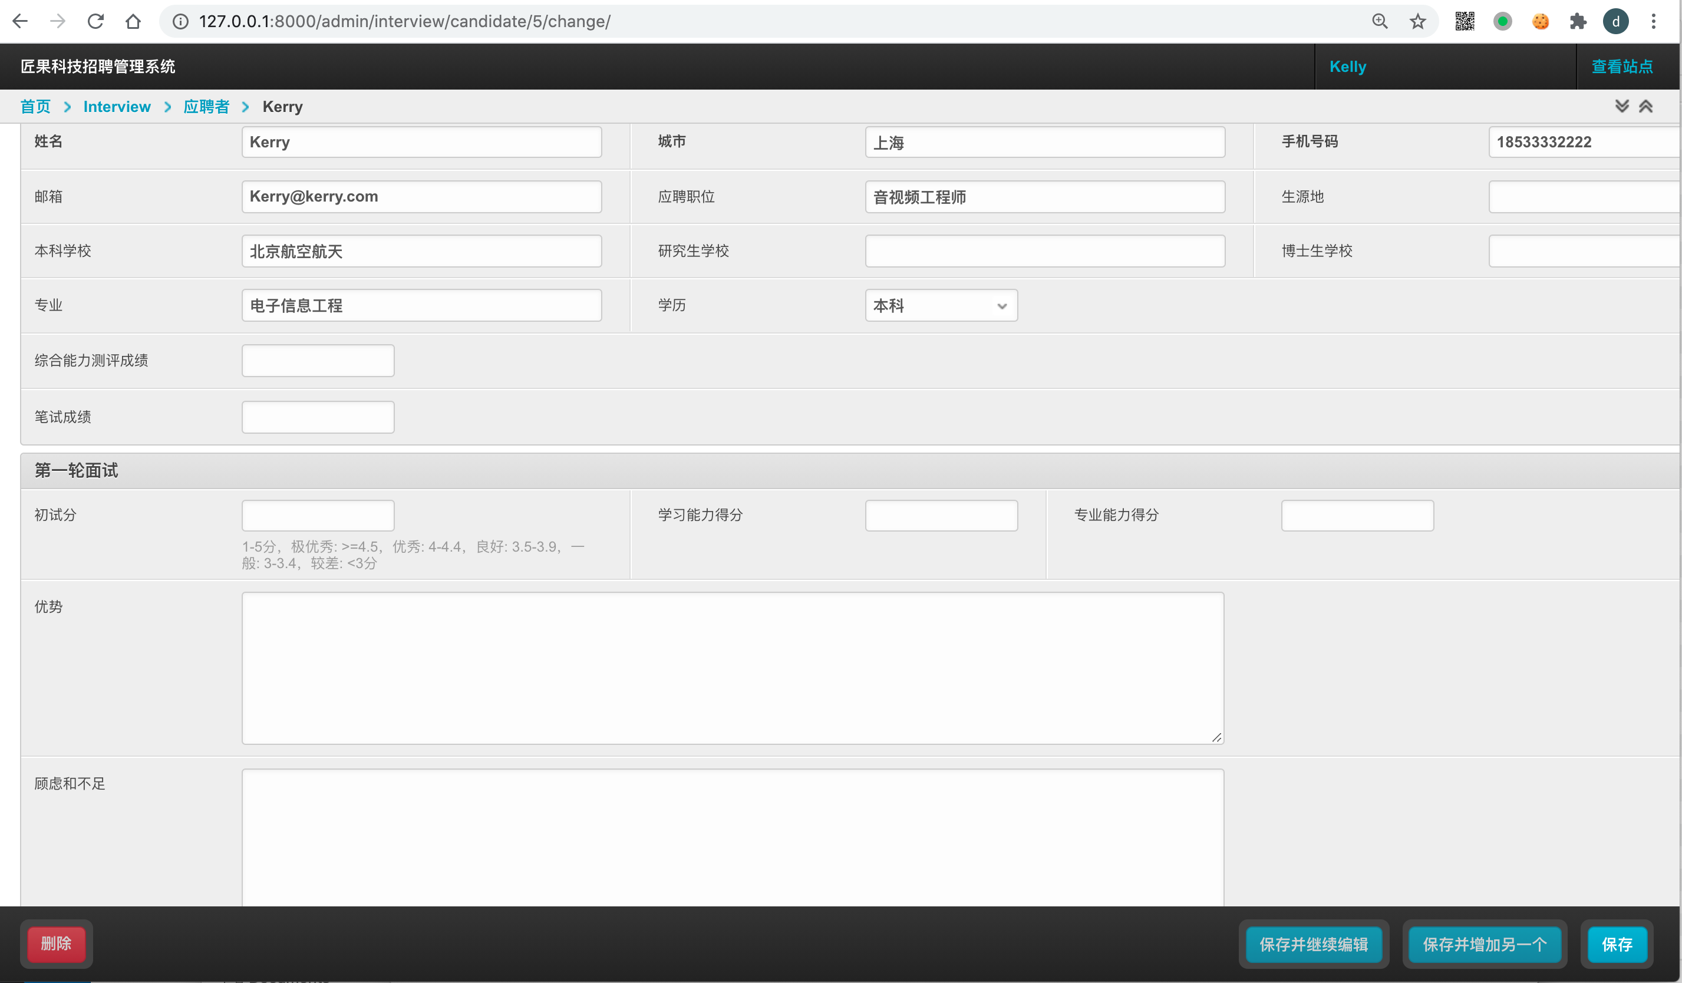Open the QR code extension icon
This screenshot has width=1682, height=983.
1465,21
